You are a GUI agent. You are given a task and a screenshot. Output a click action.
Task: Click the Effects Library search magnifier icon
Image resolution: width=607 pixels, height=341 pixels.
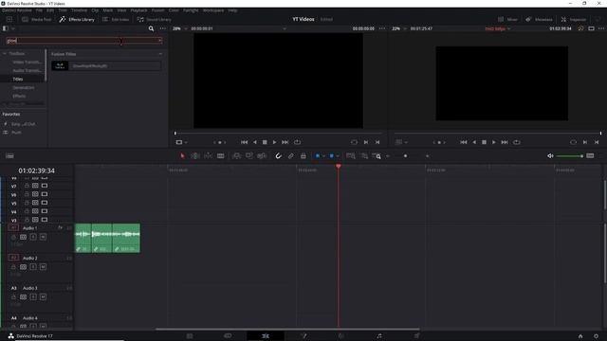151,28
